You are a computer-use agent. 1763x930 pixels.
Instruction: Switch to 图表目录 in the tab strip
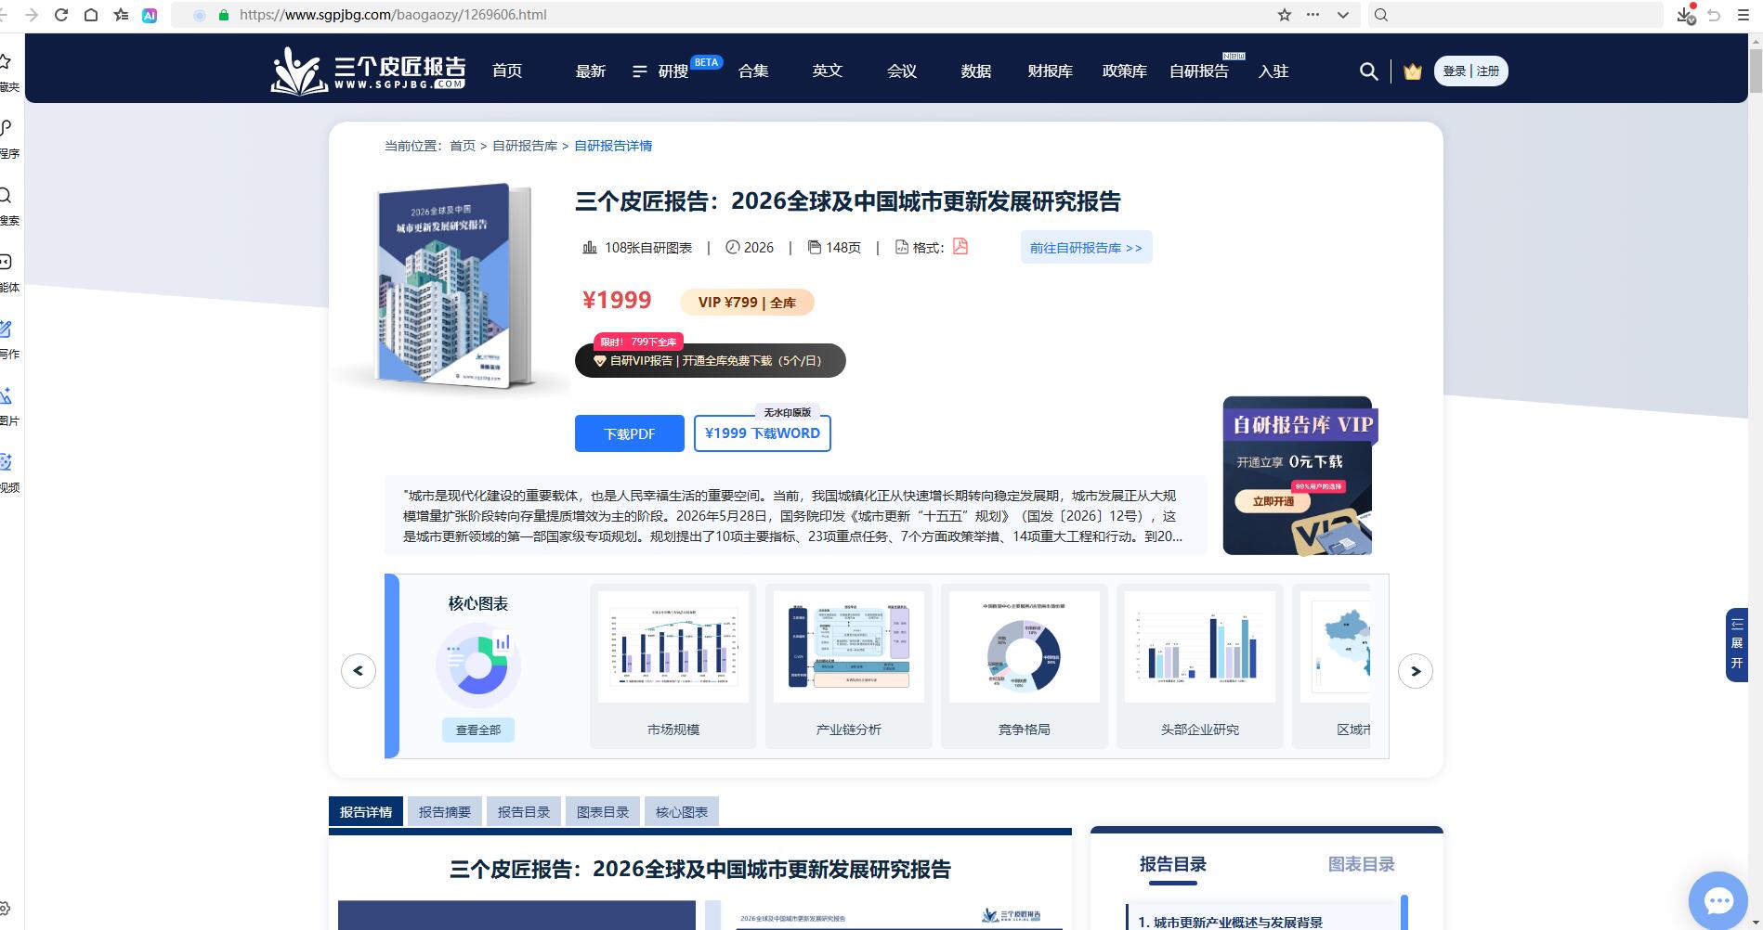[603, 812]
